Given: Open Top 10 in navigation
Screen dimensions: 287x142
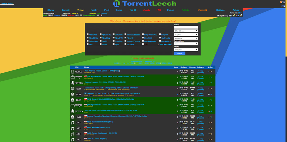Looking at the screenshot, I should point(133,10).
